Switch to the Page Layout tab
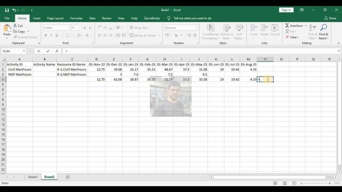Screen dimensions: 342x192 (55, 19)
